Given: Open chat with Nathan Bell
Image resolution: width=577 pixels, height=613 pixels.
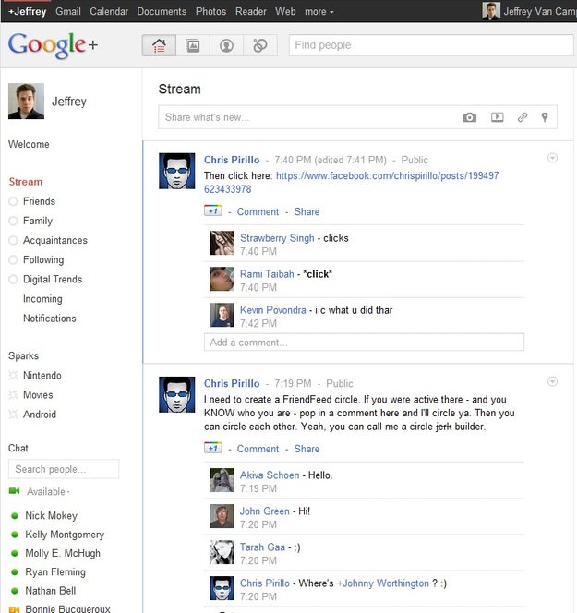Looking at the screenshot, I should click(x=51, y=591).
